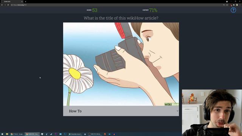Open Steam from the taskbar

tap(51, 134)
